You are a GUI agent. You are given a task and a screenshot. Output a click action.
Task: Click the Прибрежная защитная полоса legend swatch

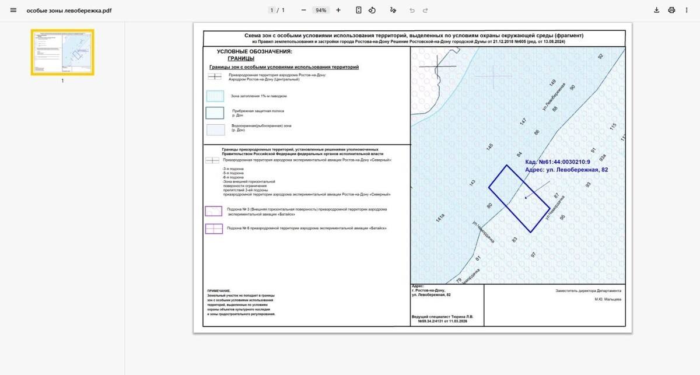pos(215,113)
